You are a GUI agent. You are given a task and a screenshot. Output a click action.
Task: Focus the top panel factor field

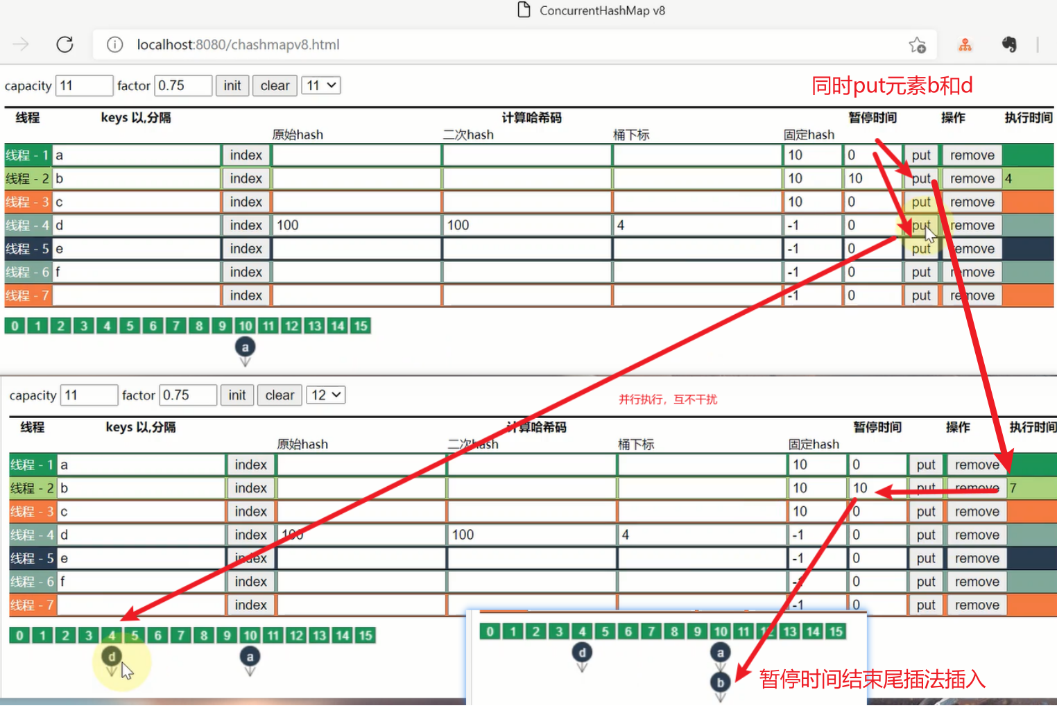[183, 85]
